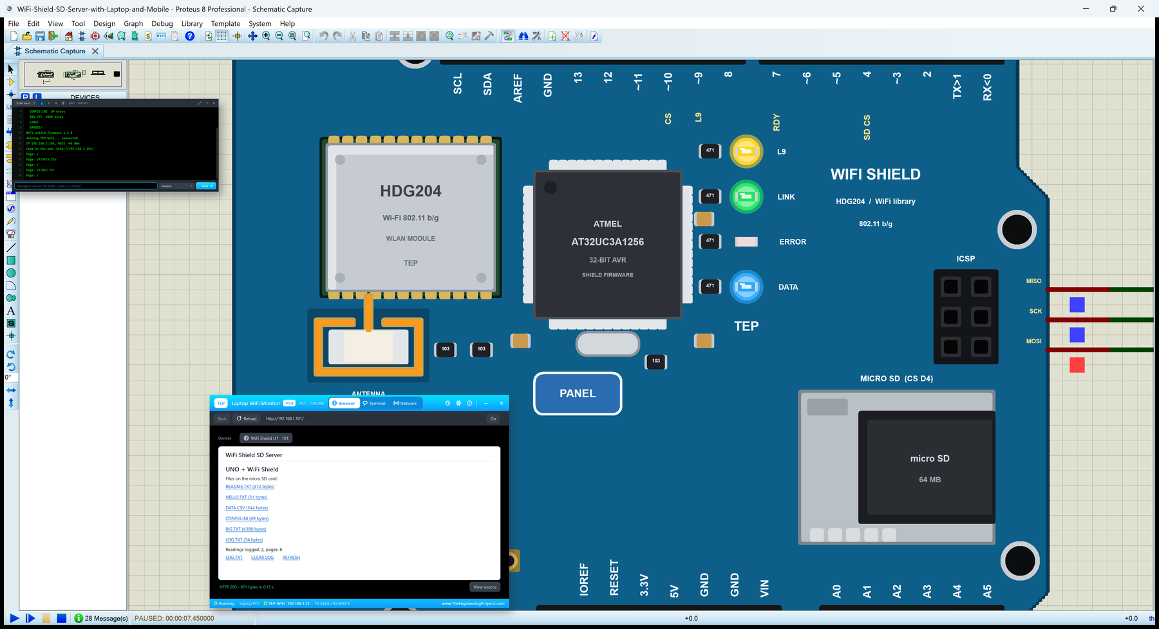Image resolution: width=1159 pixels, height=629 pixels.
Task: Select the Selection Mode arrow tool
Action: [x=11, y=69]
